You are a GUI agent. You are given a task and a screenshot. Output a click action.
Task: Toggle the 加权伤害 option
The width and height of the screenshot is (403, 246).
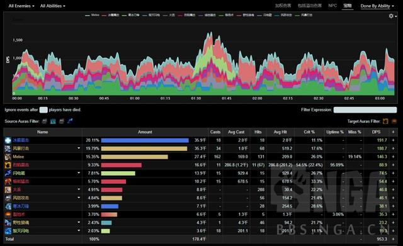(283, 6)
